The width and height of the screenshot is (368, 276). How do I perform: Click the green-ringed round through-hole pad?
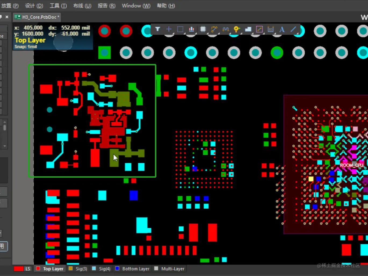point(277,53)
